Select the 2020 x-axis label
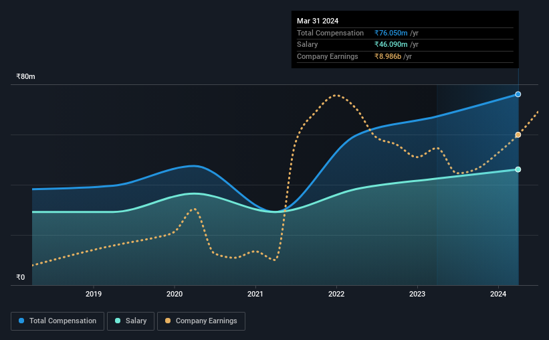This screenshot has height=340, width=549. 175,294
